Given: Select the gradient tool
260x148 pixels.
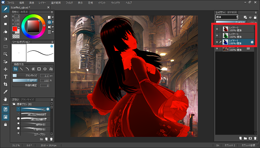Looking at the screenshot, I should [5, 39].
